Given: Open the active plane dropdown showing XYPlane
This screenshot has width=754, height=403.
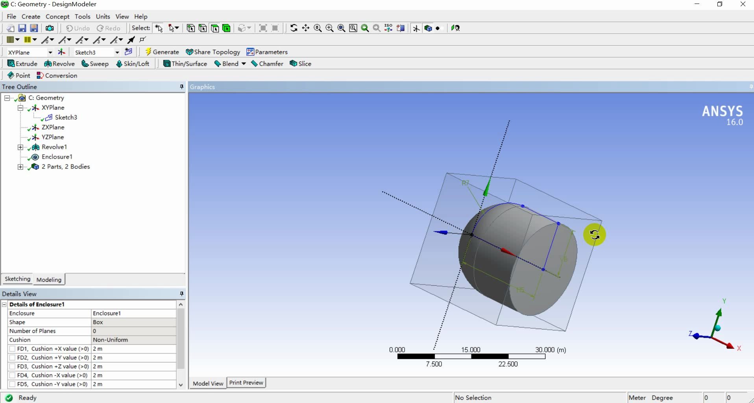Looking at the screenshot, I should [50, 52].
